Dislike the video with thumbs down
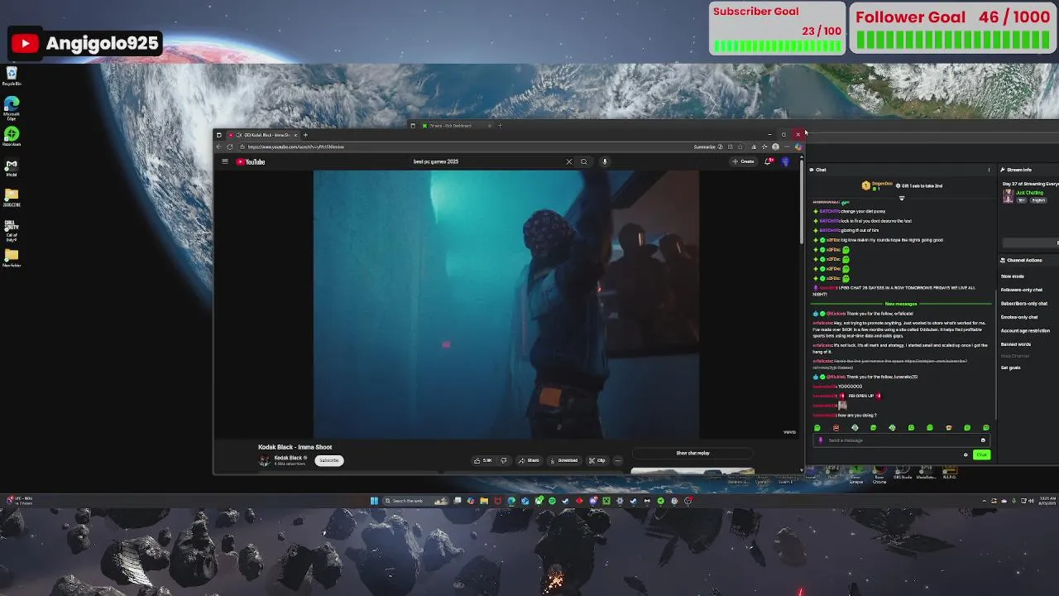This screenshot has height=596, width=1059. click(x=503, y=460)
